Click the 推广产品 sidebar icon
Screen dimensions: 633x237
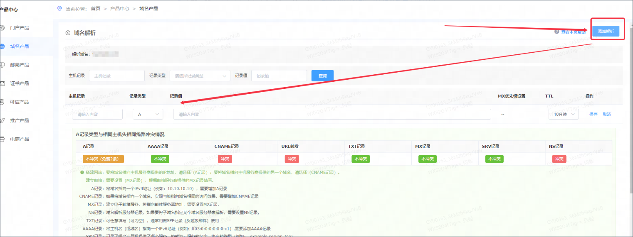(2, 120)
